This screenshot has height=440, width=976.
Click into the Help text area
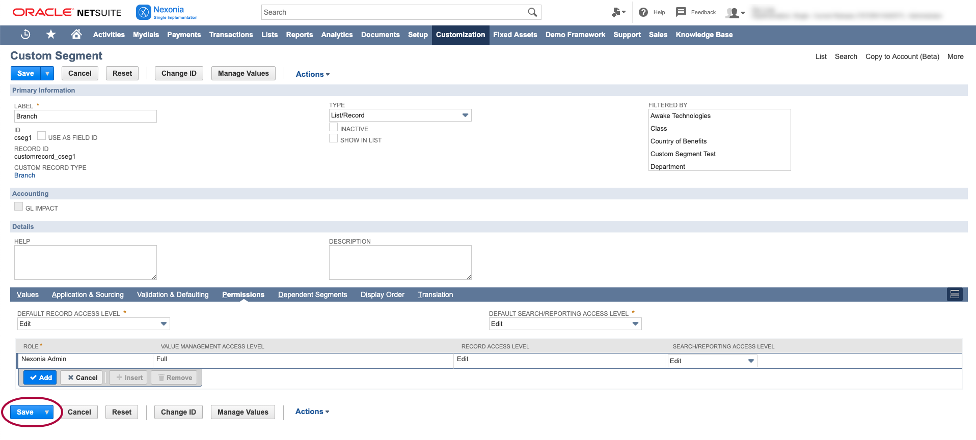[x=86, y=262]
